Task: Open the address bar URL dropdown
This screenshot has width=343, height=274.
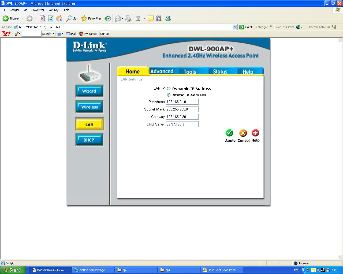Action: [235, 27]
